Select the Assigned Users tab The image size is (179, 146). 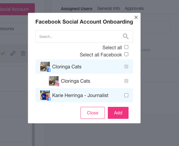[x=77, y=9]
